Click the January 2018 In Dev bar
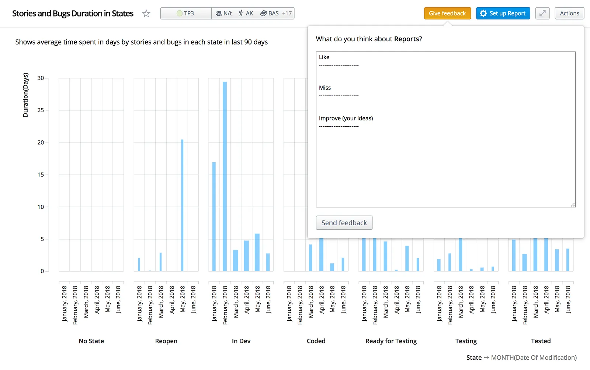 coord(214,216)
